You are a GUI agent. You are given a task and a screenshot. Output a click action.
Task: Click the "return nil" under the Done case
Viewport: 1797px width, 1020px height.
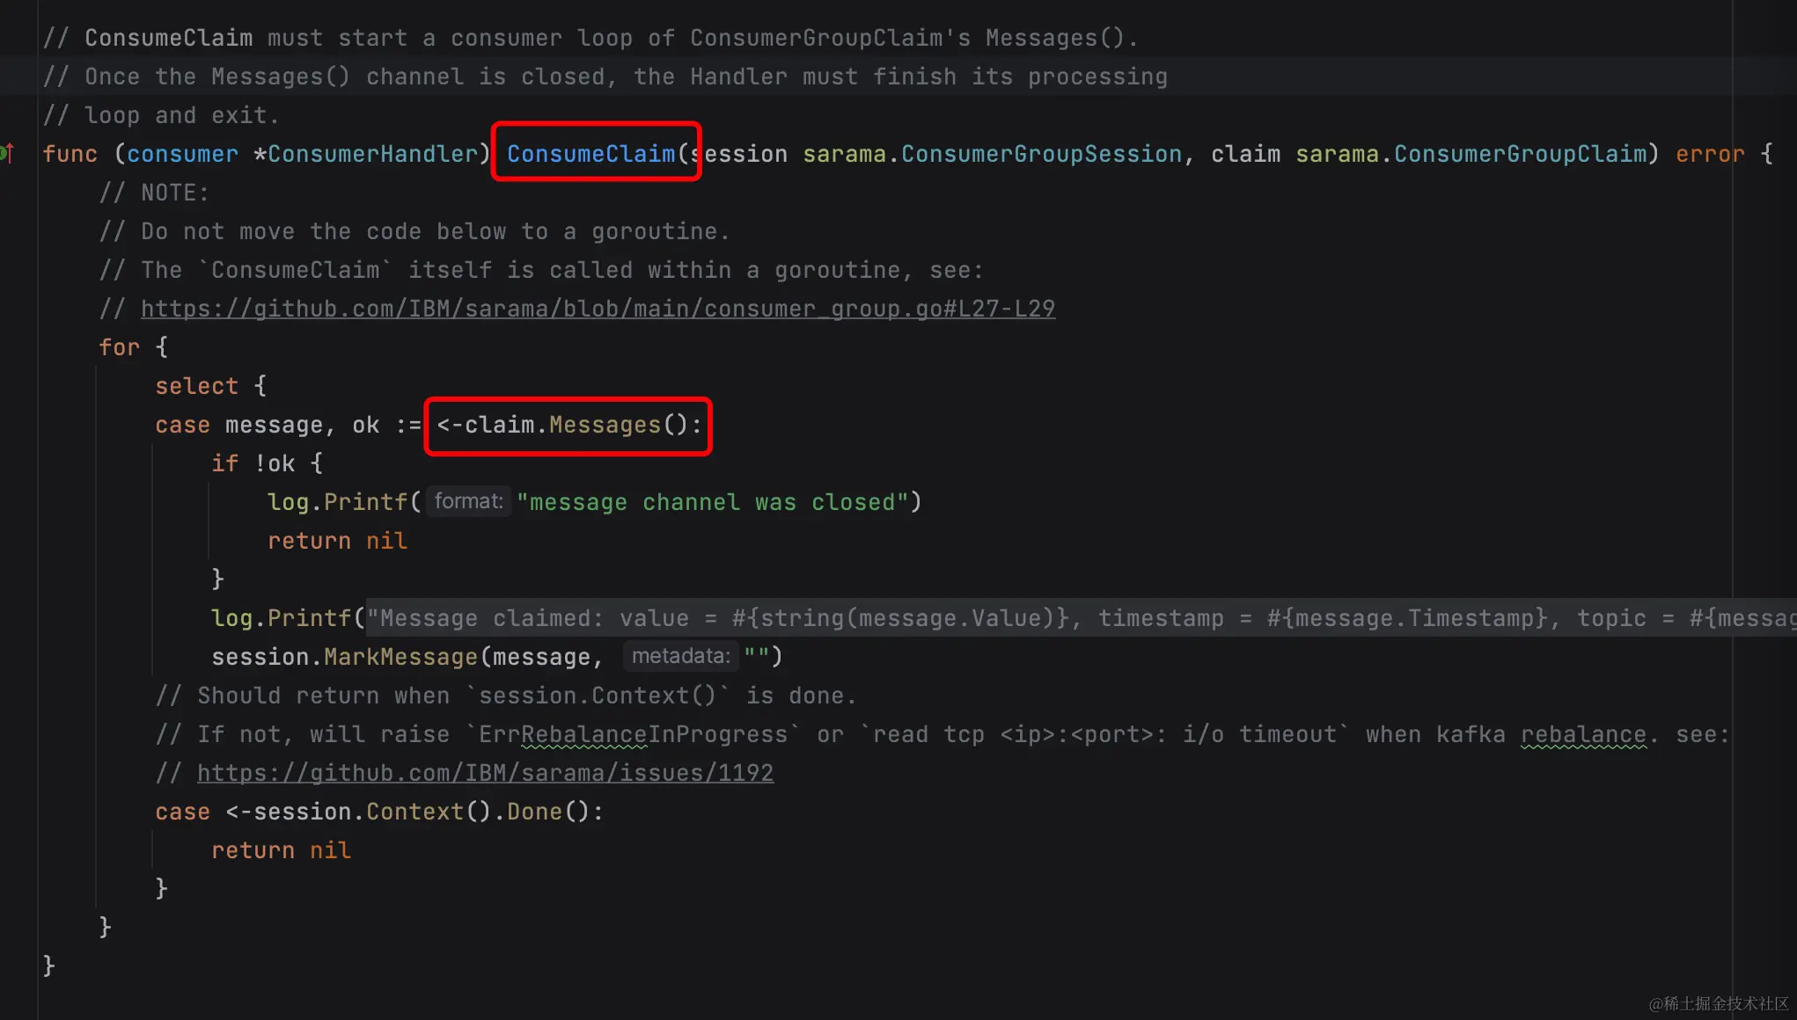coord(281,850)
